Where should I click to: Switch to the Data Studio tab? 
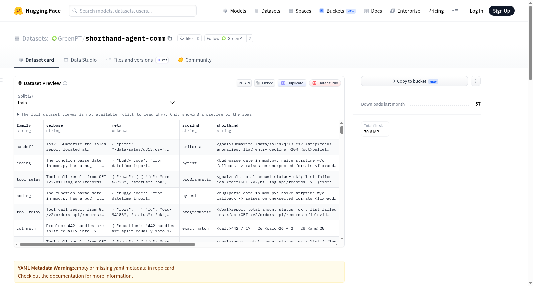(x=80, y=60)
